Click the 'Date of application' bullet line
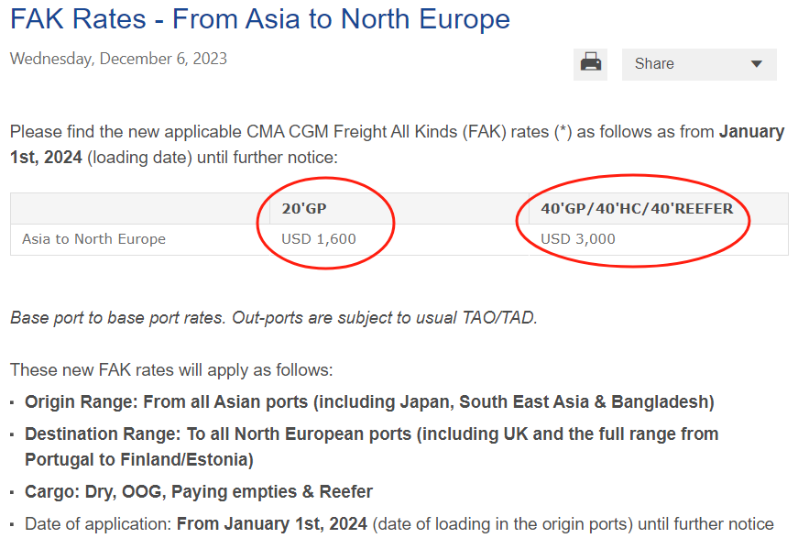The height and width of the screenshot is (549, 798). (x=399, y=523)
